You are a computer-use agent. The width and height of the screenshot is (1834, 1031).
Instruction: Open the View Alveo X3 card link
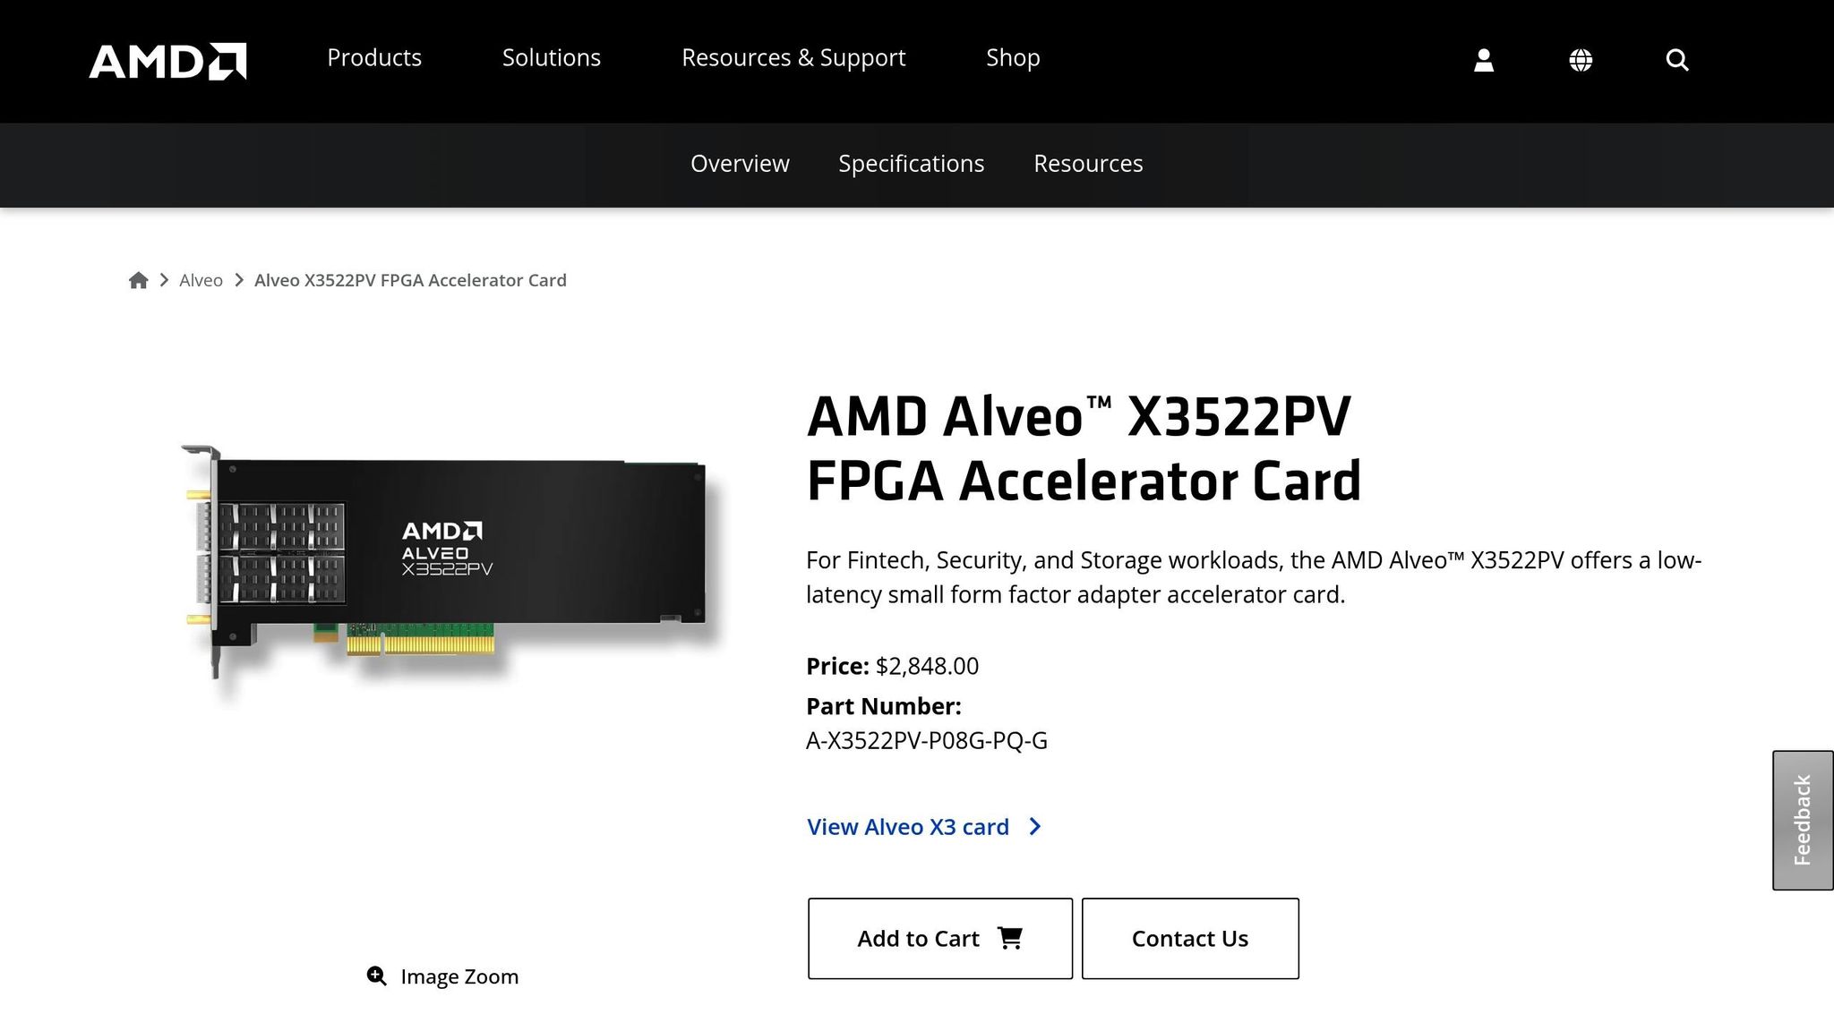[907, 827]
